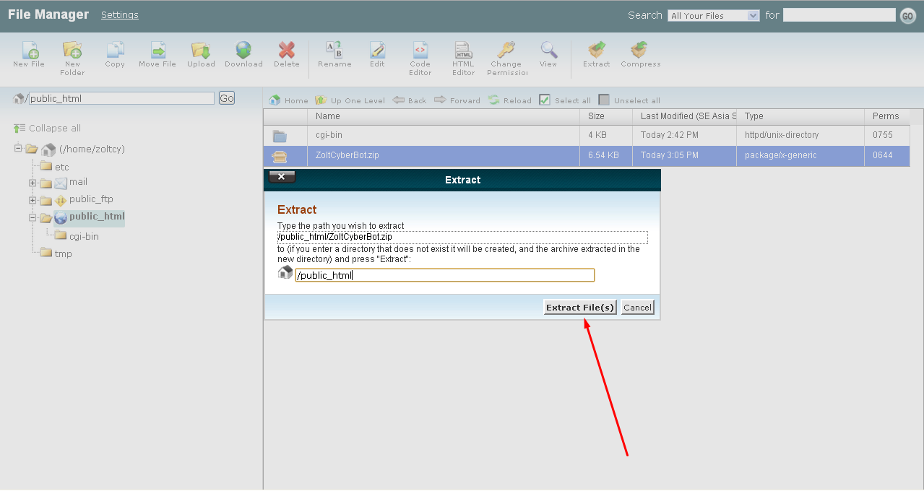924x491 pixels.
Task: Select the tmp folder in tree
Action: click(63, 253)
